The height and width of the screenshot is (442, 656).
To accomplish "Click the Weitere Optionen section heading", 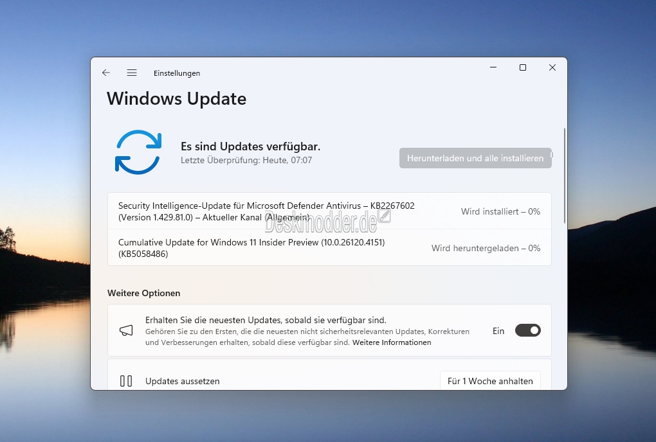I will (x=143, y=293).
